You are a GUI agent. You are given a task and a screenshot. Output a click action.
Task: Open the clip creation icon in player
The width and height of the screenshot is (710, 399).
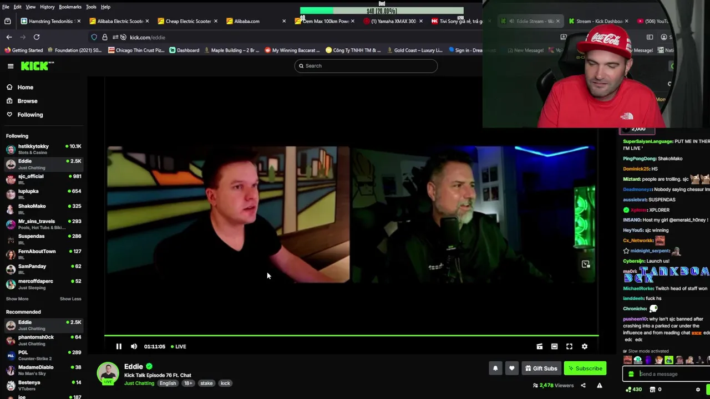tap(539, 346)
